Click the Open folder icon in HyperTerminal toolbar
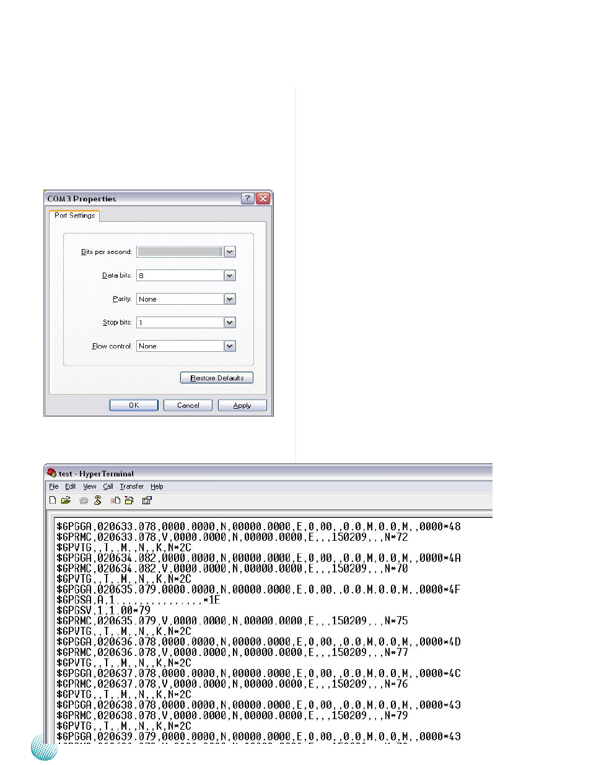Viewport: 591px width, 765px height. (x=66, y=500)
